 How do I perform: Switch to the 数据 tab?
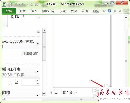point(74,11)
